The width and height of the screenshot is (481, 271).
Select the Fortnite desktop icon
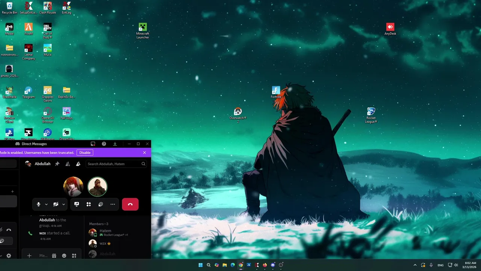(276, 92)
